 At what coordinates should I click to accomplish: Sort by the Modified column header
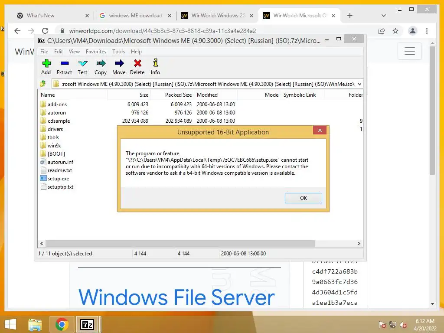216,95
